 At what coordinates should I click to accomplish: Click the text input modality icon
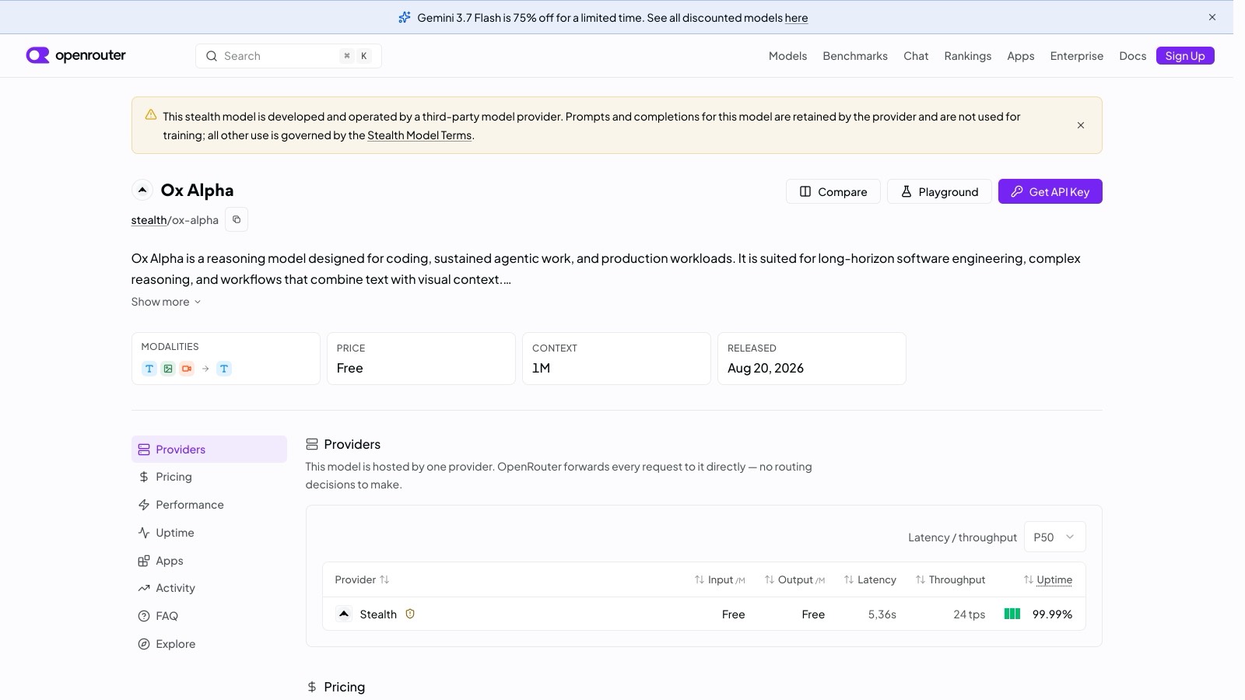[149, 369]
